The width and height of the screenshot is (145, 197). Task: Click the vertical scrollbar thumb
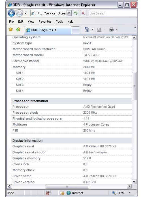click(134, 86)
